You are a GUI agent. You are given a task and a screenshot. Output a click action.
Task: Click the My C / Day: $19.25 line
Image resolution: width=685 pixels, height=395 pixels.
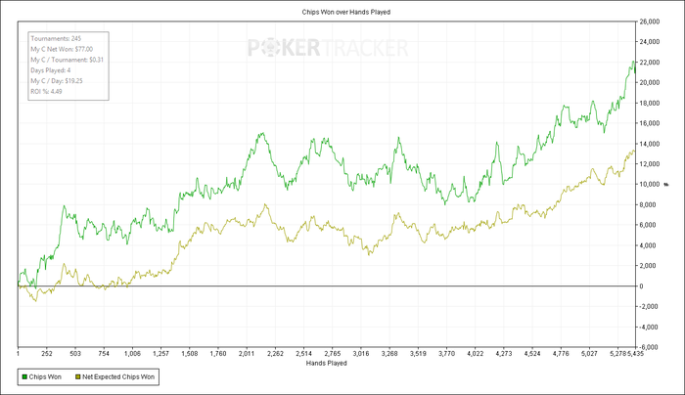57,81
